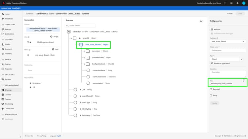Open the user profile avatar

[x=244, y=3]
